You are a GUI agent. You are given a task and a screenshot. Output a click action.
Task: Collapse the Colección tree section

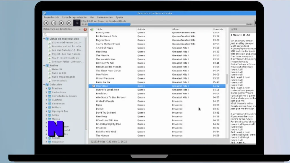point(44,85)
